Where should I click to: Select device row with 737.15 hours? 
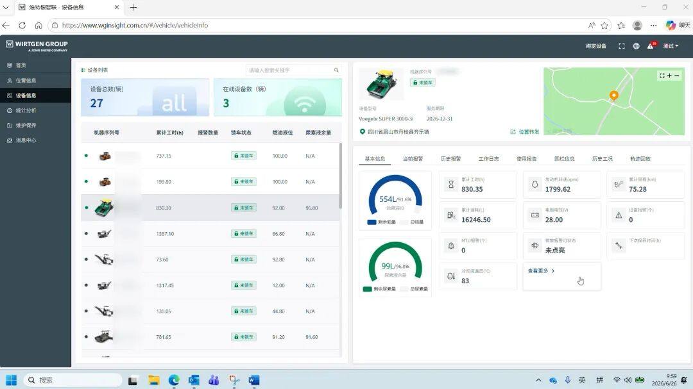pyautogui.click(x=210, y=156)
